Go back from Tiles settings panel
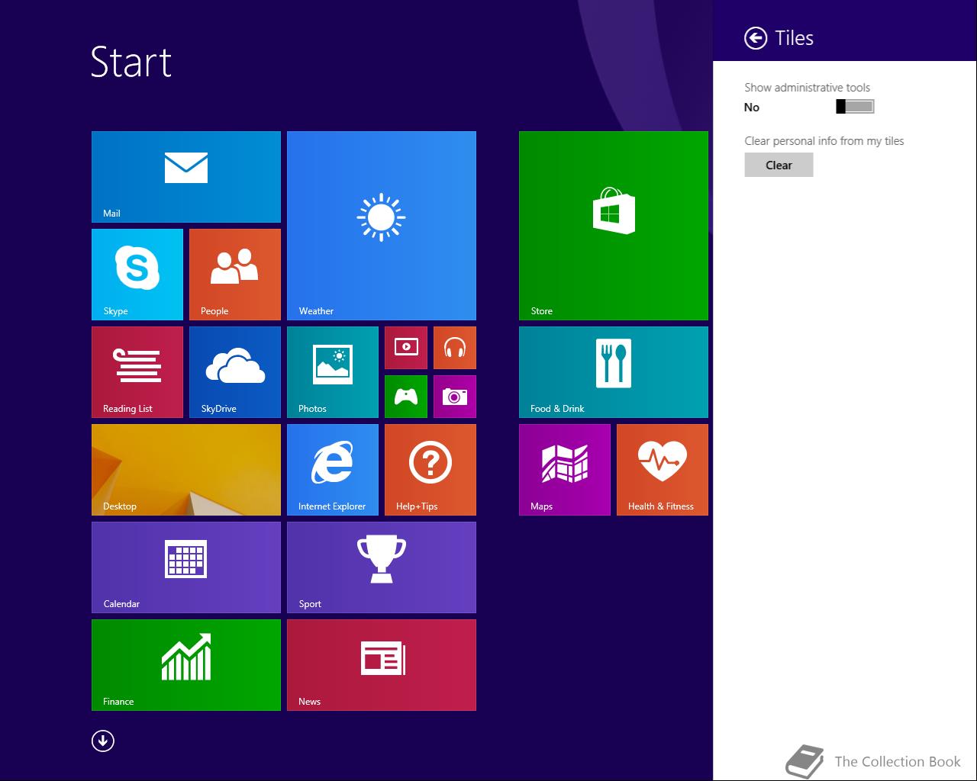Screen dimensions: 977x781 (x=756, y=38)
